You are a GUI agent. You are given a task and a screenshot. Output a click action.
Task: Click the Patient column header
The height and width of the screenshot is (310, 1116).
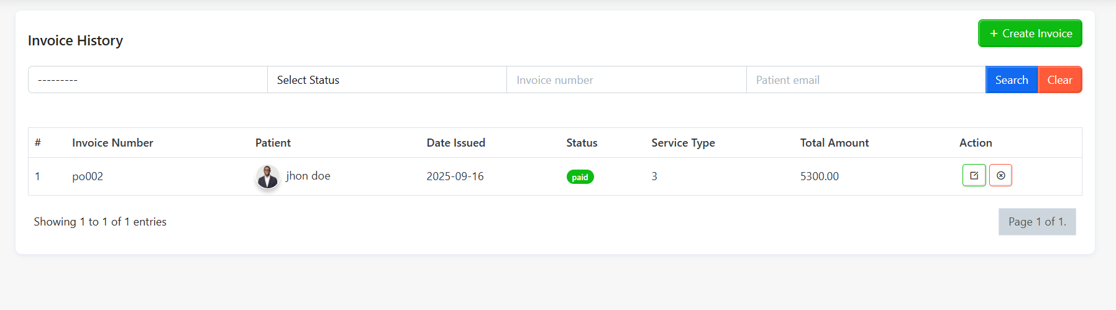click(x=273, y=143)
